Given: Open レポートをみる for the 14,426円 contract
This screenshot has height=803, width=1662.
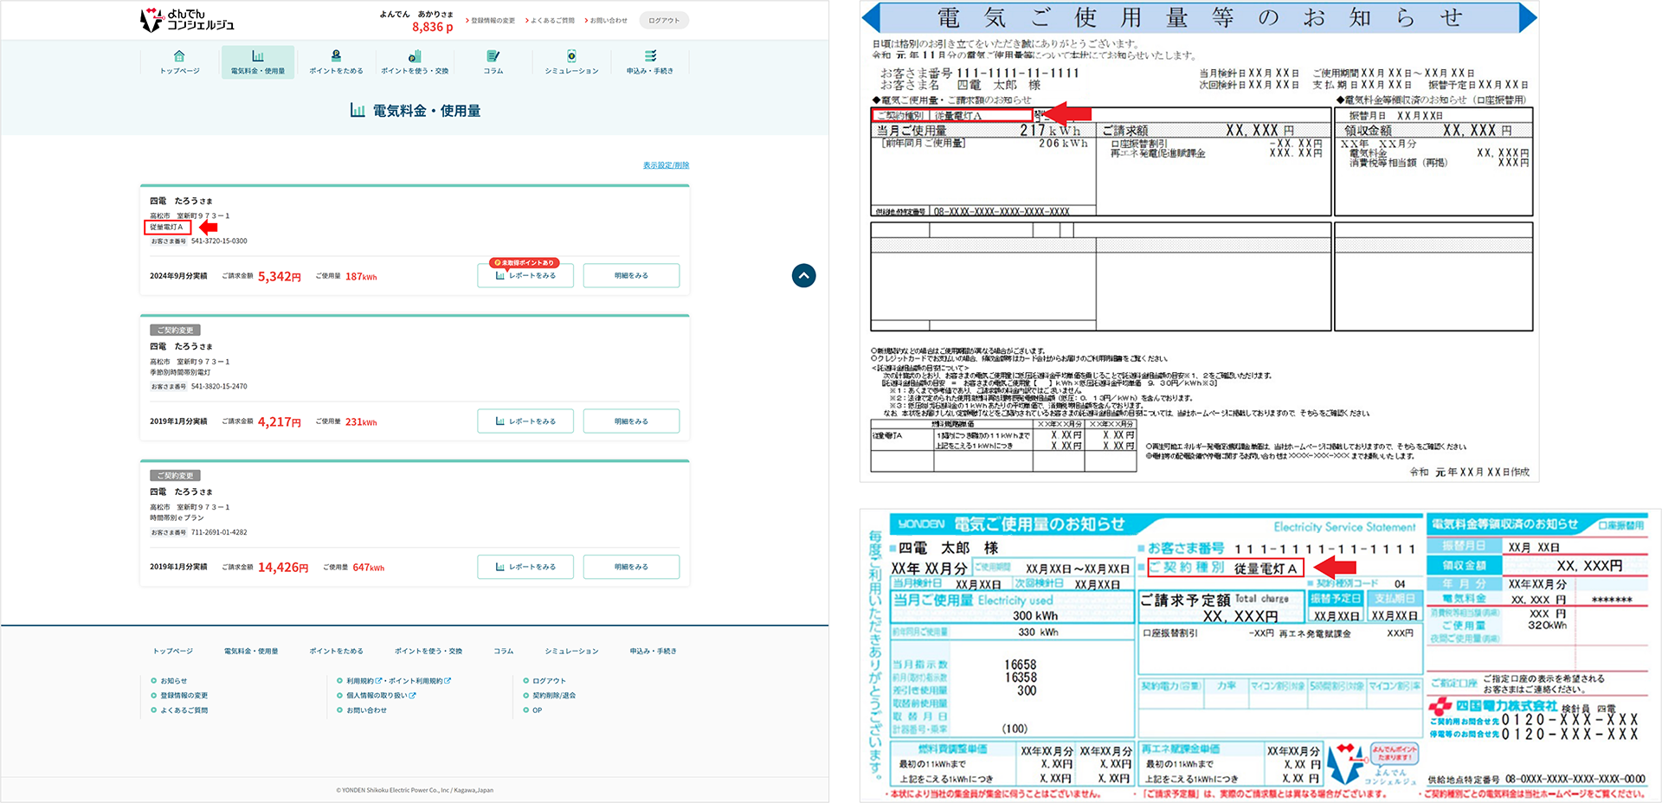Looking at the screenshot, I should (525, 567).
